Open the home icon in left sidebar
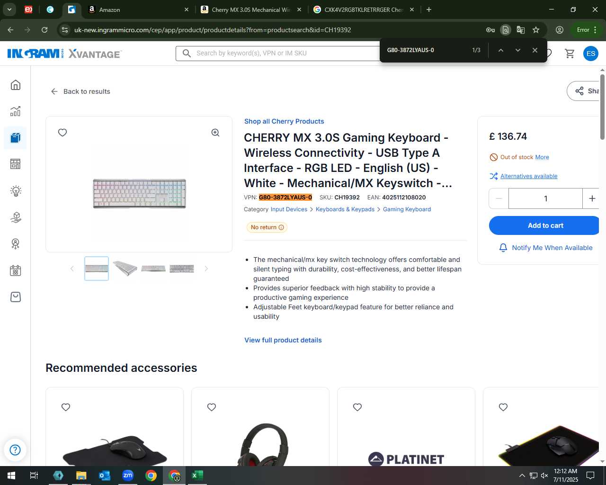This screenshot has width=606, height=485. click(16, 85)
